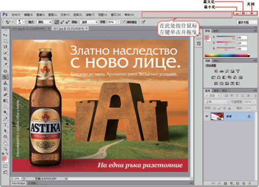Select the History Brush tool
259x187 pixels.
[5, 89]
